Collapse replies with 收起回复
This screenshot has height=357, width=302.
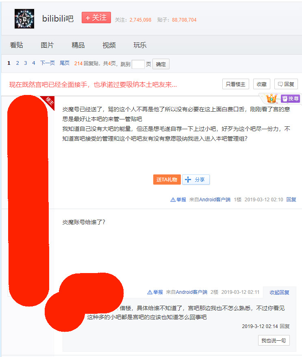tap(279, 292)
